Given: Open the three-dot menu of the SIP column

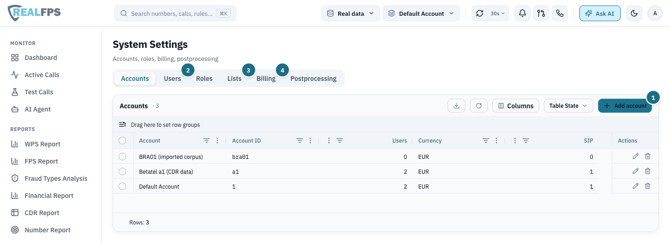Looking at the screenshot, I should click(x=515, y=140).
